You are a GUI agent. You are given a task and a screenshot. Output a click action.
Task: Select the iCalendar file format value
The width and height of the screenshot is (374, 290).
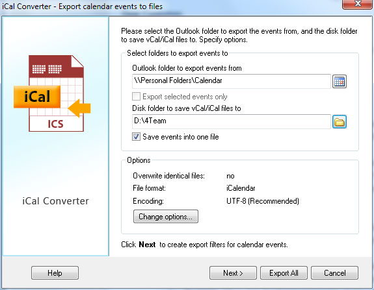241,188
